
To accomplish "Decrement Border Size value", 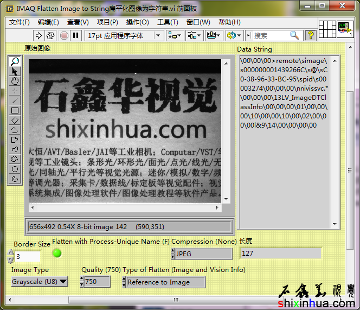I will click(x=10, y=260).
